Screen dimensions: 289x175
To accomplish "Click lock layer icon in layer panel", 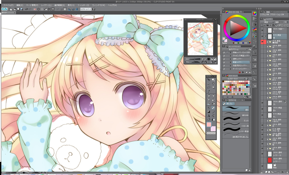I will pos(273,25).
